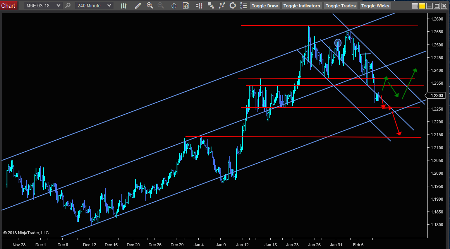Click the 1.2400 price axis label
The height and width of the screenshot is (249, 450).
(x=437, y=70)
